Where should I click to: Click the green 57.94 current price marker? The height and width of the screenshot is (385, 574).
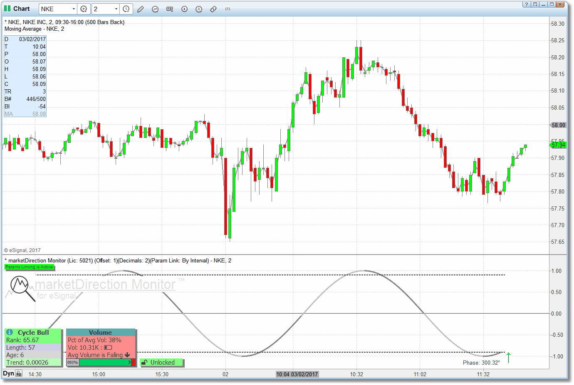(558, 145)
